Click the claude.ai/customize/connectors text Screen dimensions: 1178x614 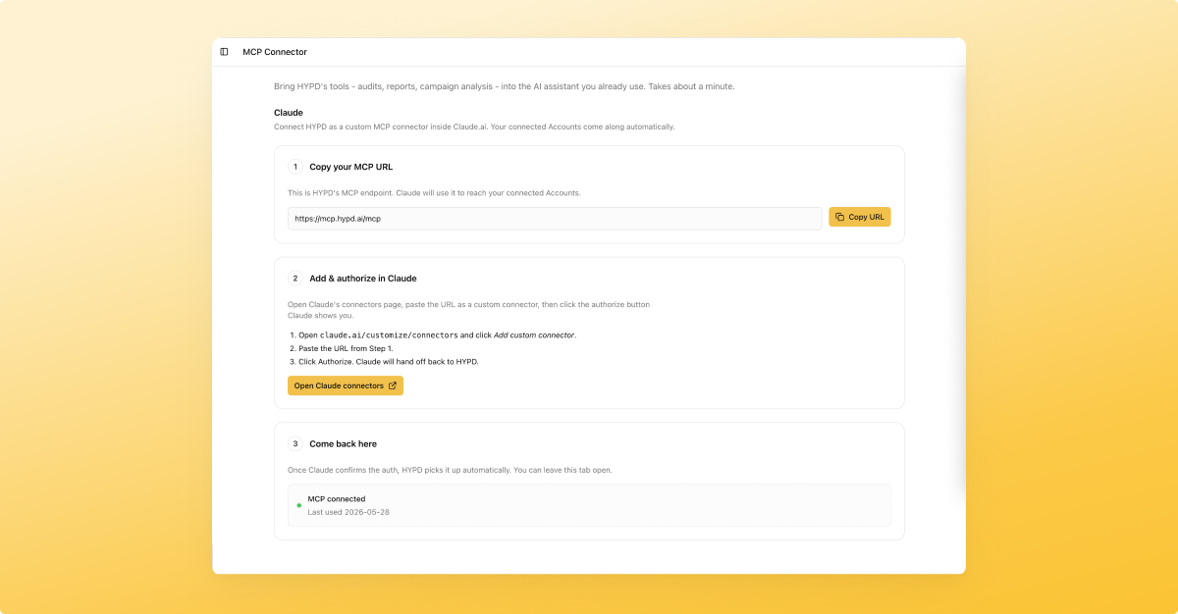(389, 335)
